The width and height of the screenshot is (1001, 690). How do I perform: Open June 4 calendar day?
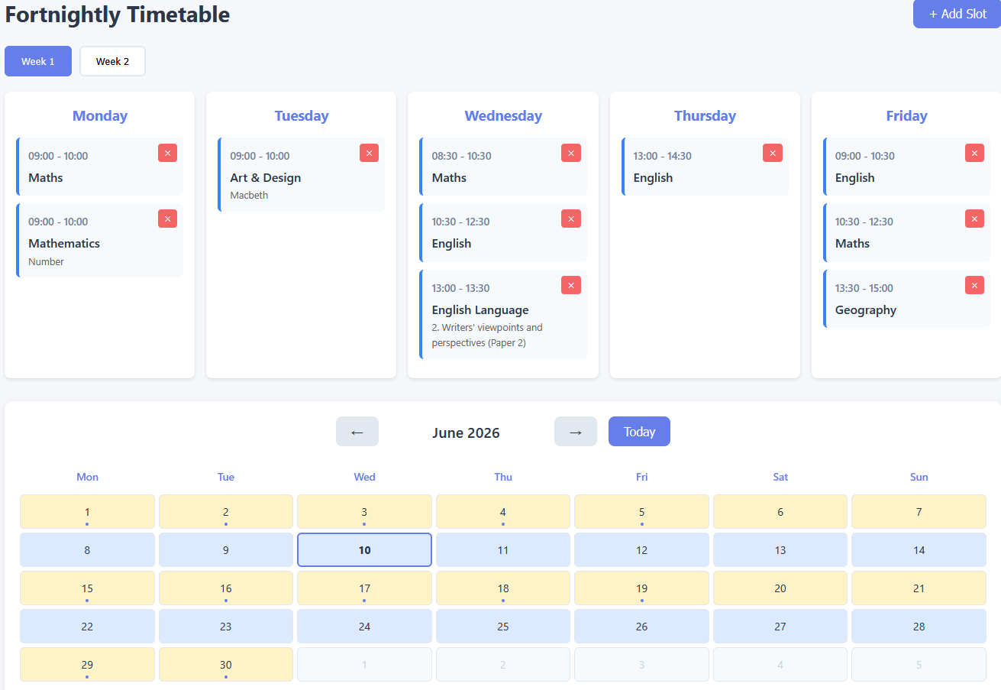[503, 512]
